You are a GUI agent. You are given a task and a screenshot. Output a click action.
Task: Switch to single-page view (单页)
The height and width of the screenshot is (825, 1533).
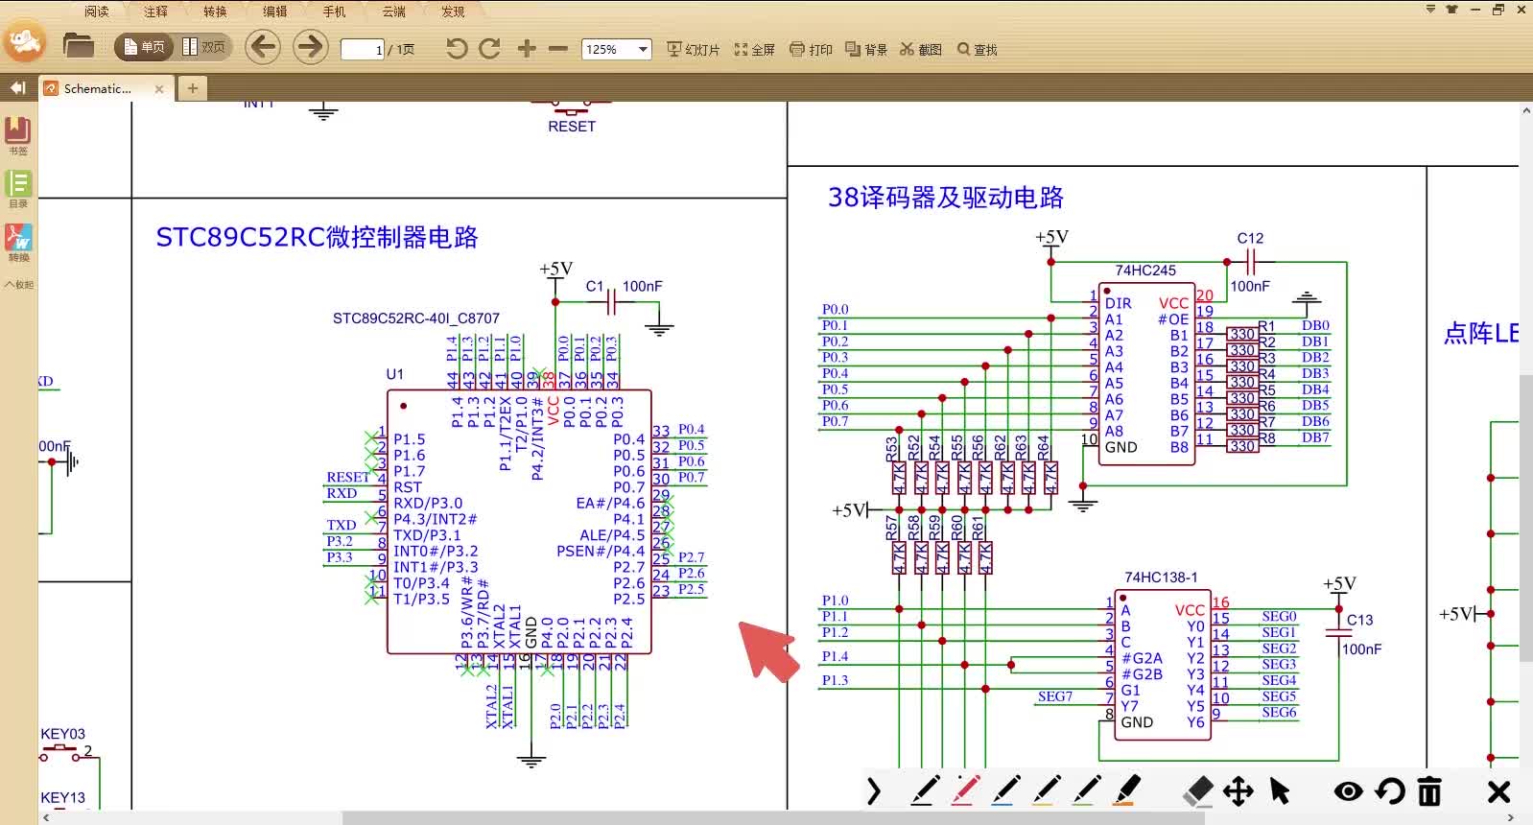pos(144,47)
